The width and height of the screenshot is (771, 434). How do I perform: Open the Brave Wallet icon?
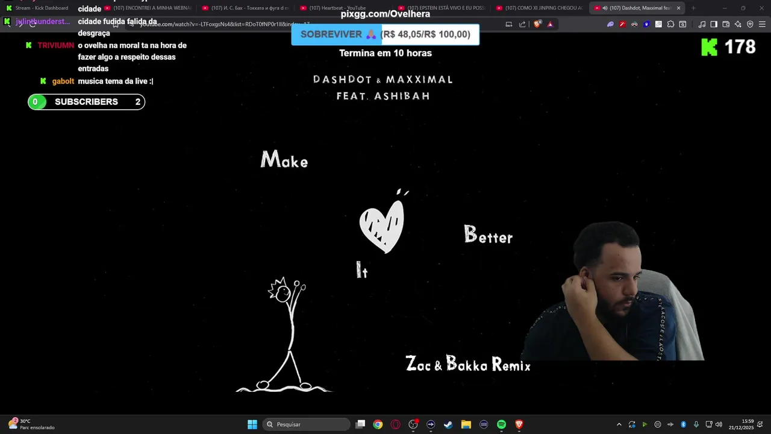tap(726, 24)
